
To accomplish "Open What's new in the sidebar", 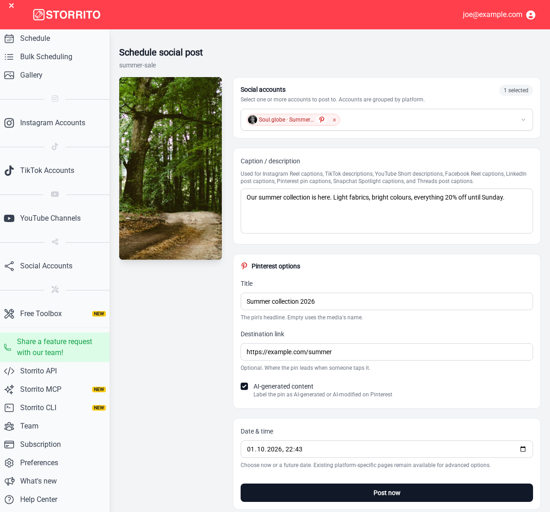I will point(55,481).
